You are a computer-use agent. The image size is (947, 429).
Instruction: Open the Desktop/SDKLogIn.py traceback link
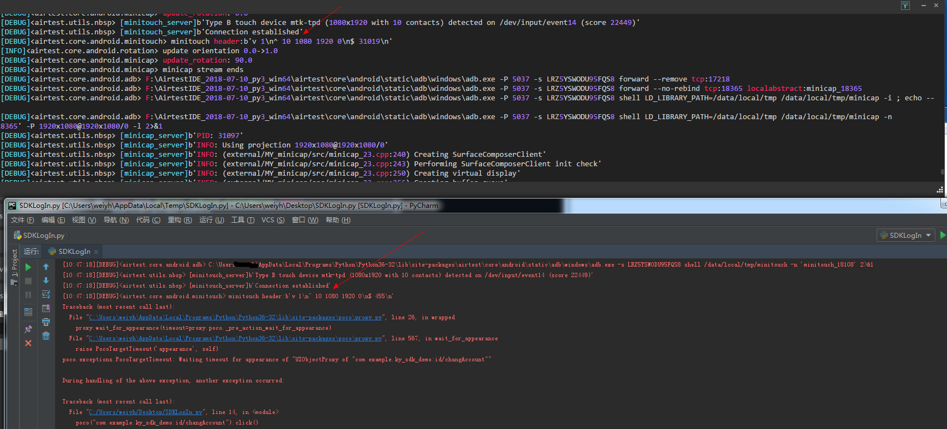pyautogui.click(x=146, y=412)
